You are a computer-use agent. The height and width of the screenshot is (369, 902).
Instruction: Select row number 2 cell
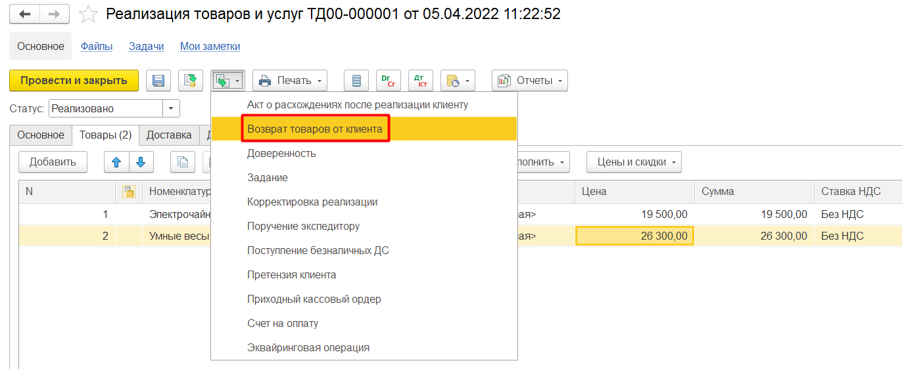tap(67, 236)
